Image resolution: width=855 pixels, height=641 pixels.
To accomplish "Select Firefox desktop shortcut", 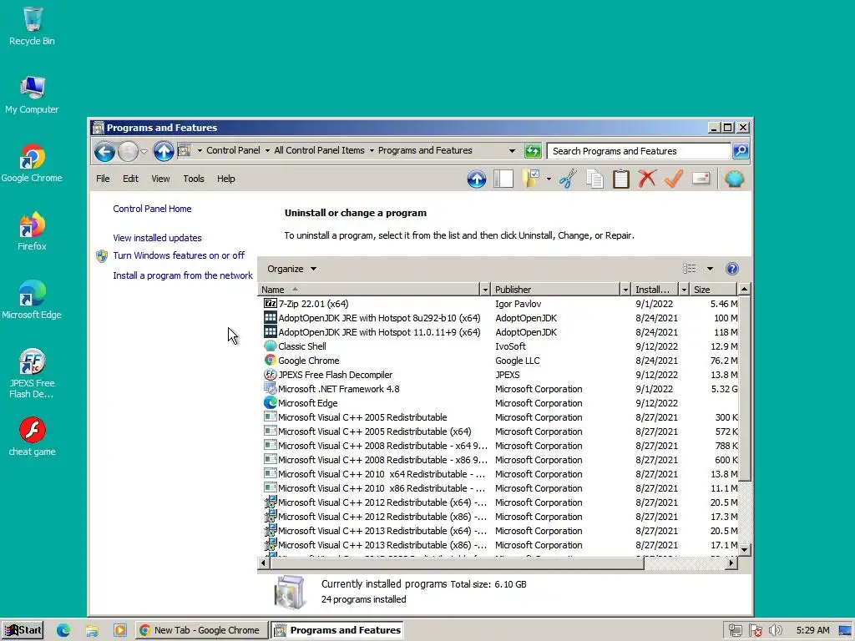I will pos(32,231).
